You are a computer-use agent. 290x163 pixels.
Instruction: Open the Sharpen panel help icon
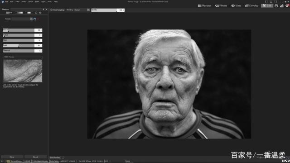click(x=43, y=9)
